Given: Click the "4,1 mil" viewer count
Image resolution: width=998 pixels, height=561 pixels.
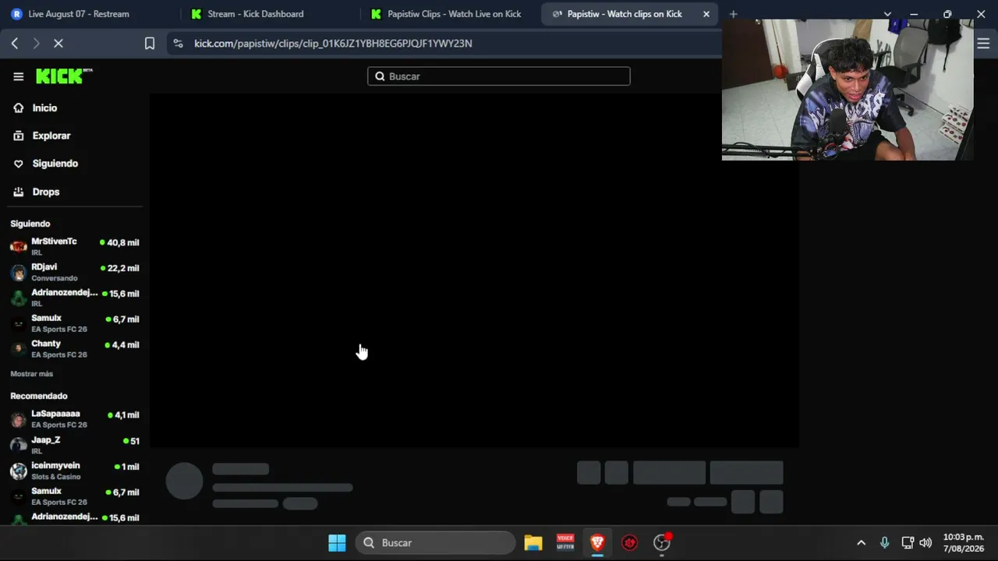Looking at the screenshot, I should 127,415.
